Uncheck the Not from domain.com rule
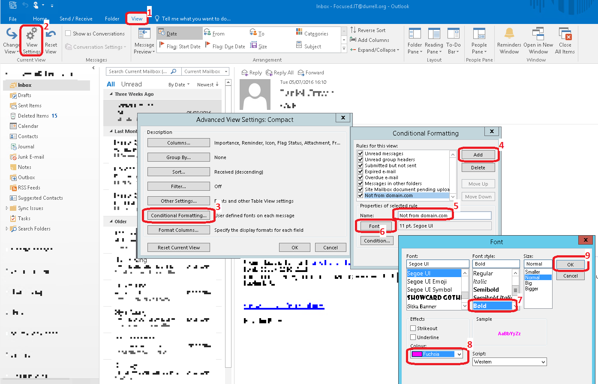 [361, 195]
